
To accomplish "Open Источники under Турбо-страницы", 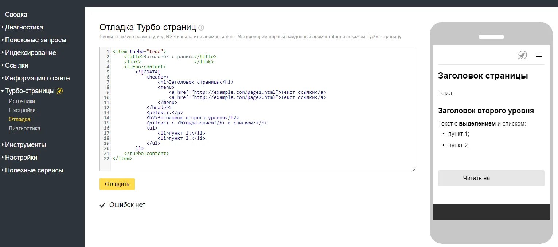I will pos(22,101).
